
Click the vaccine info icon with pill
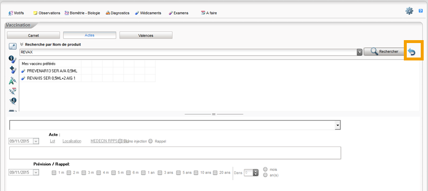click(x=13, y=59)
